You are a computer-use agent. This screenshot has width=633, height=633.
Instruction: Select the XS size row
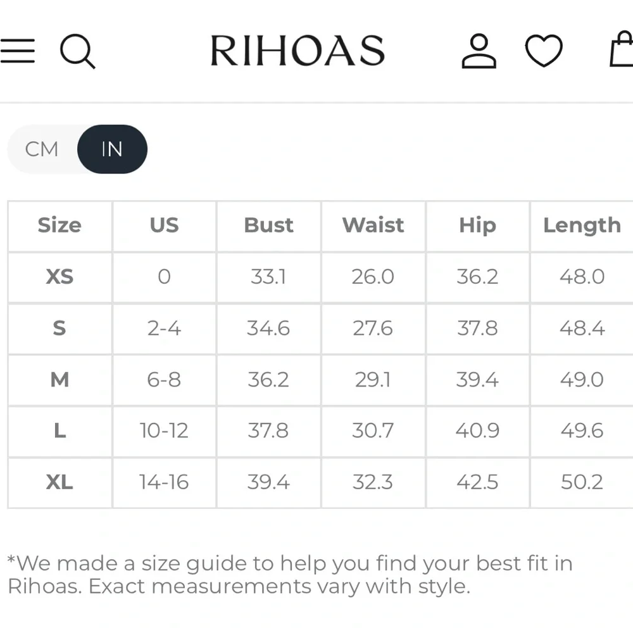60,277
